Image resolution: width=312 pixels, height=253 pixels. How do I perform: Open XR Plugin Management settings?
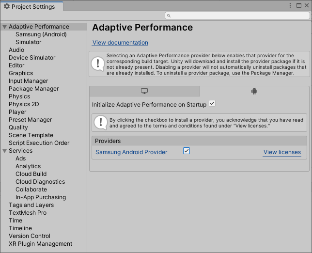click(40, 244)
